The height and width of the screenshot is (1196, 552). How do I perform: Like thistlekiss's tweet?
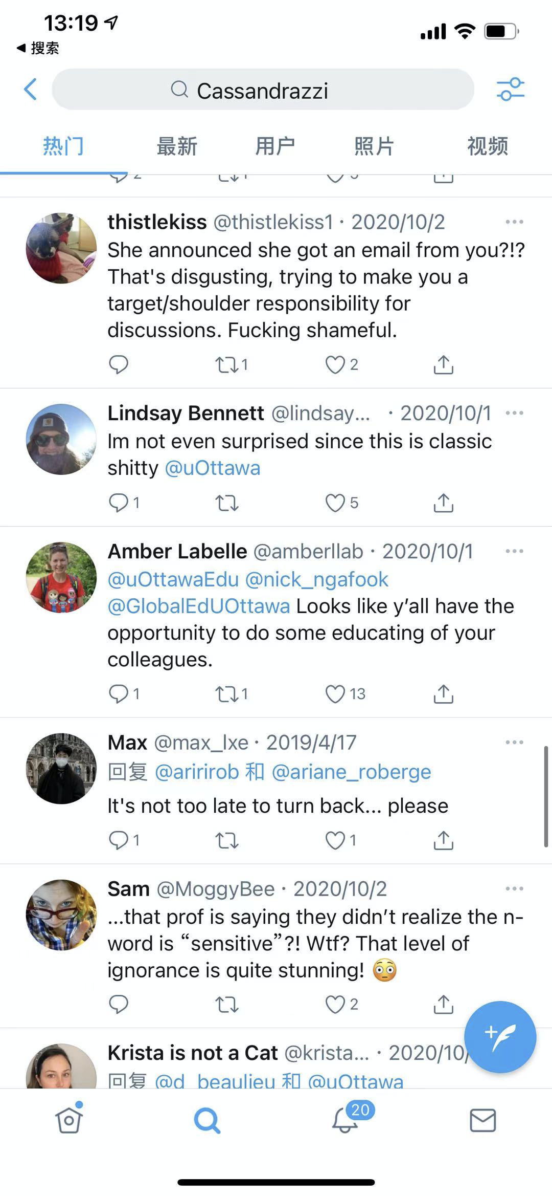pyautogui.click(x=336, y=365)
